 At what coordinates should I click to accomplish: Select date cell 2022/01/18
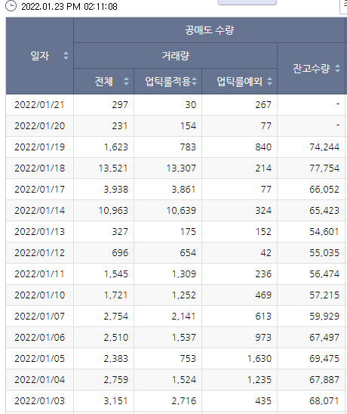click(39, 168)
